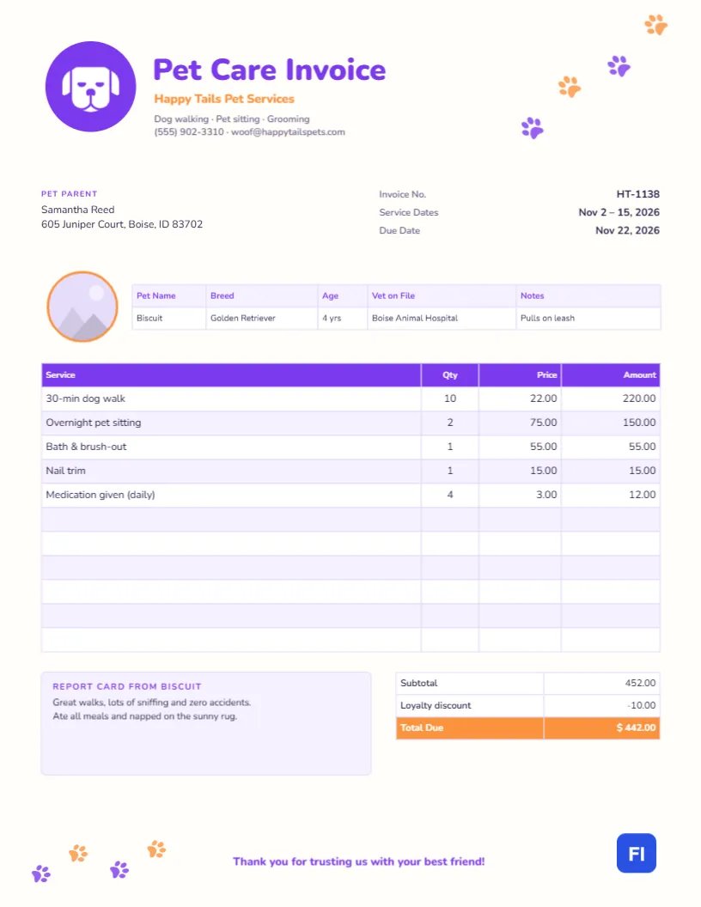Click quantity '10' for dog walk
The height and width of the screenshot is (907, 701).
pos(450,399)
